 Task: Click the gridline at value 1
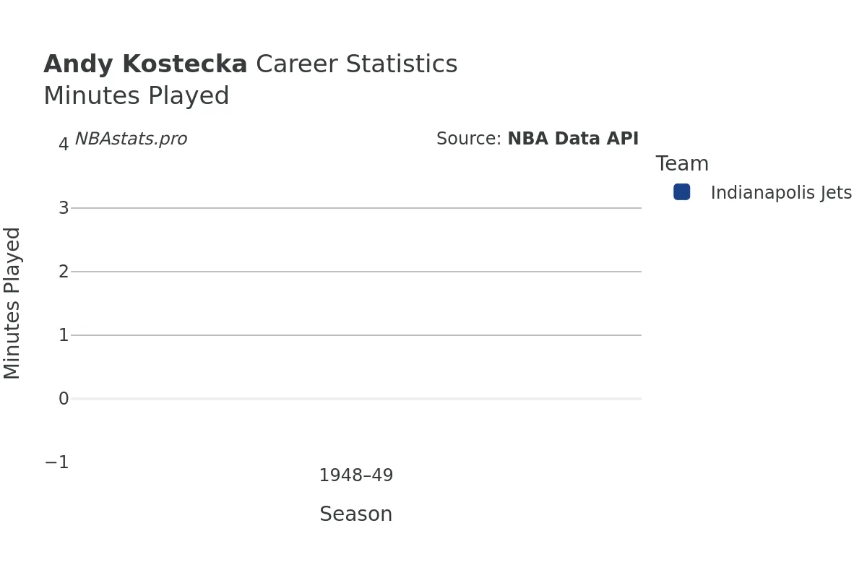355,335
